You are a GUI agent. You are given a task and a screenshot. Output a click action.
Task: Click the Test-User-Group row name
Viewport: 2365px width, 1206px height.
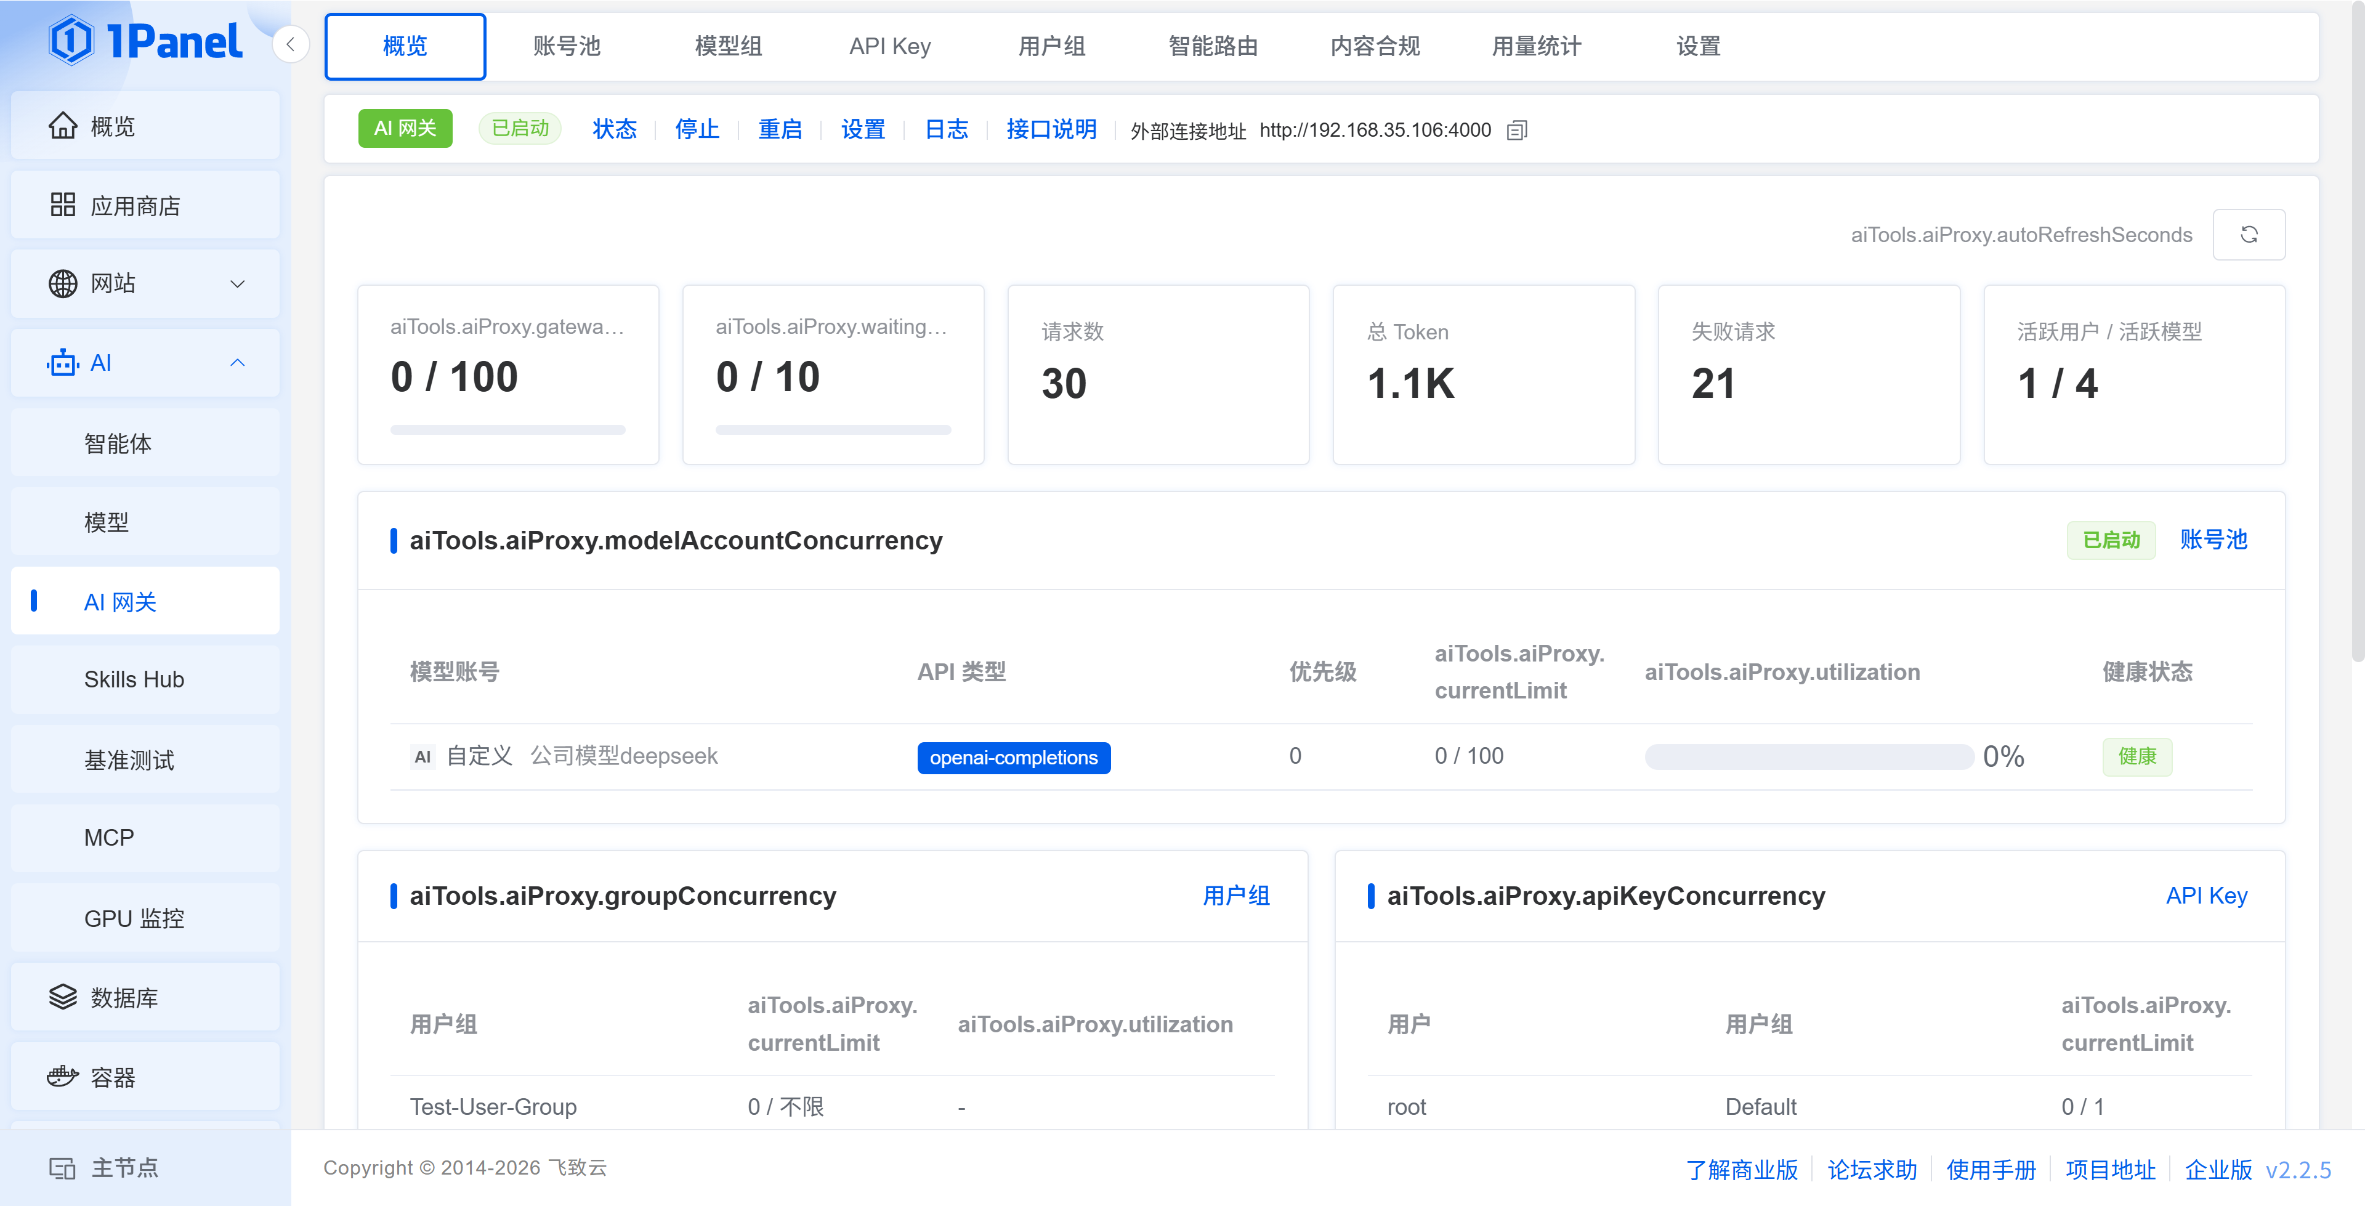click(x=493, y=1107)
